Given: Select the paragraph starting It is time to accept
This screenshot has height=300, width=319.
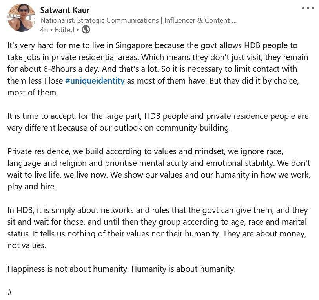Looking at the screenshot, I should pyautogui.click(x=158, y=122).
